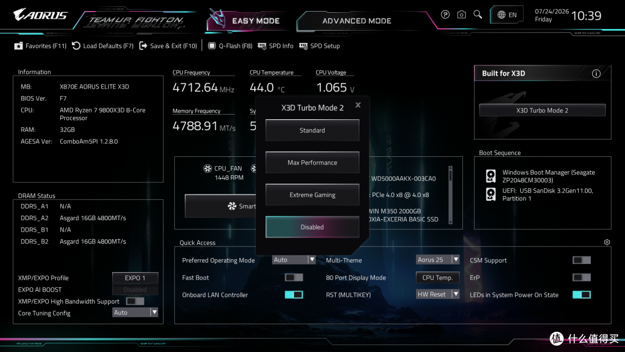Click the EXPO 1 profile button

pyautogui.click(x=135, y=278)
